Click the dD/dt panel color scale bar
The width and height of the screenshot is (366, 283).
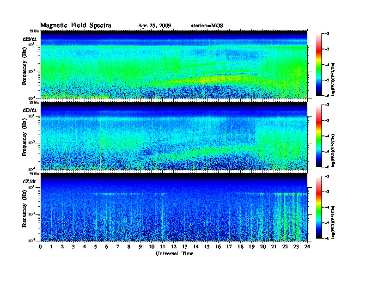tap(319, 135)
